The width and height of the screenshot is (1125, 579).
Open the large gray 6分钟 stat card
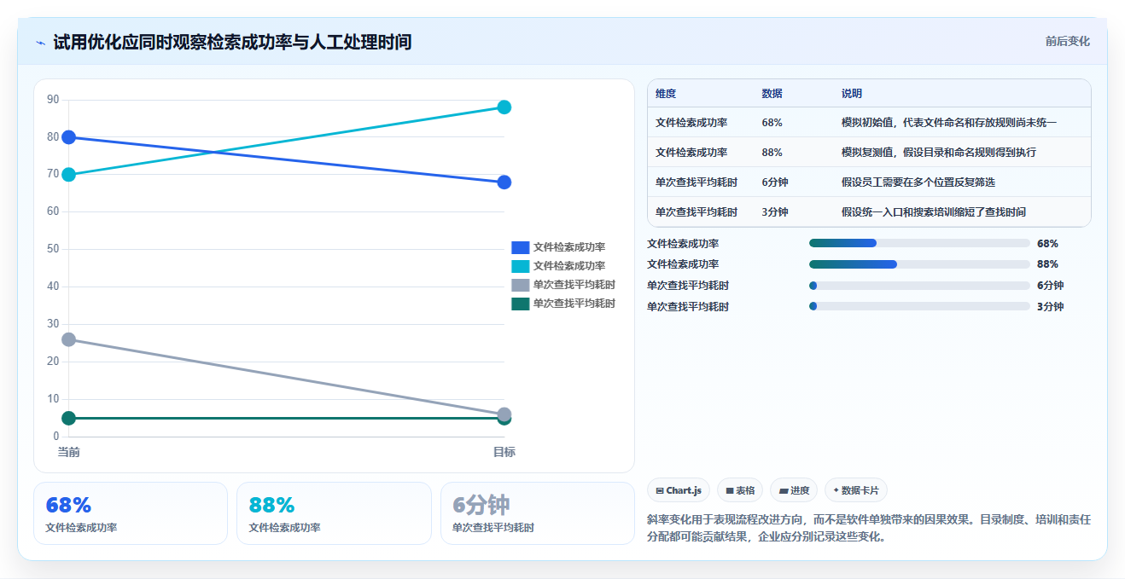(x=538, y=513)
